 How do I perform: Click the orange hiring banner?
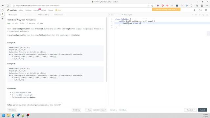coord(166,10)
